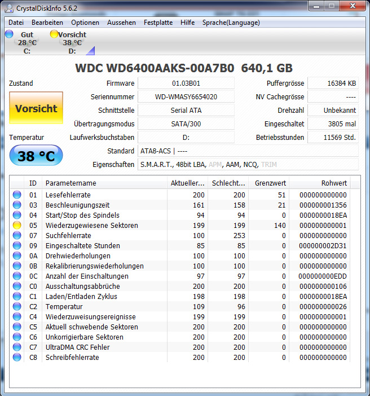Click the blue status orb of Lesefehlerrate row
370x396 pixels.
point(17,195)
